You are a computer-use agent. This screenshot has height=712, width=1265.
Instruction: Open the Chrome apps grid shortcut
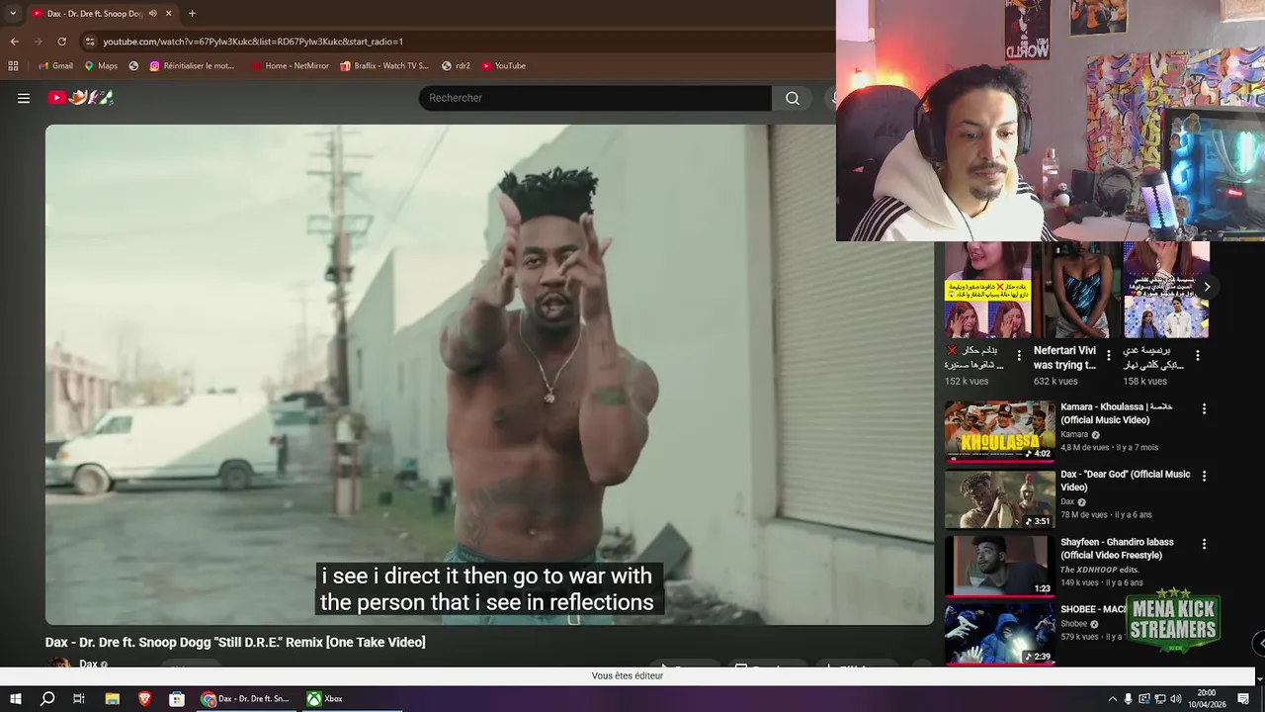[13, 66]
